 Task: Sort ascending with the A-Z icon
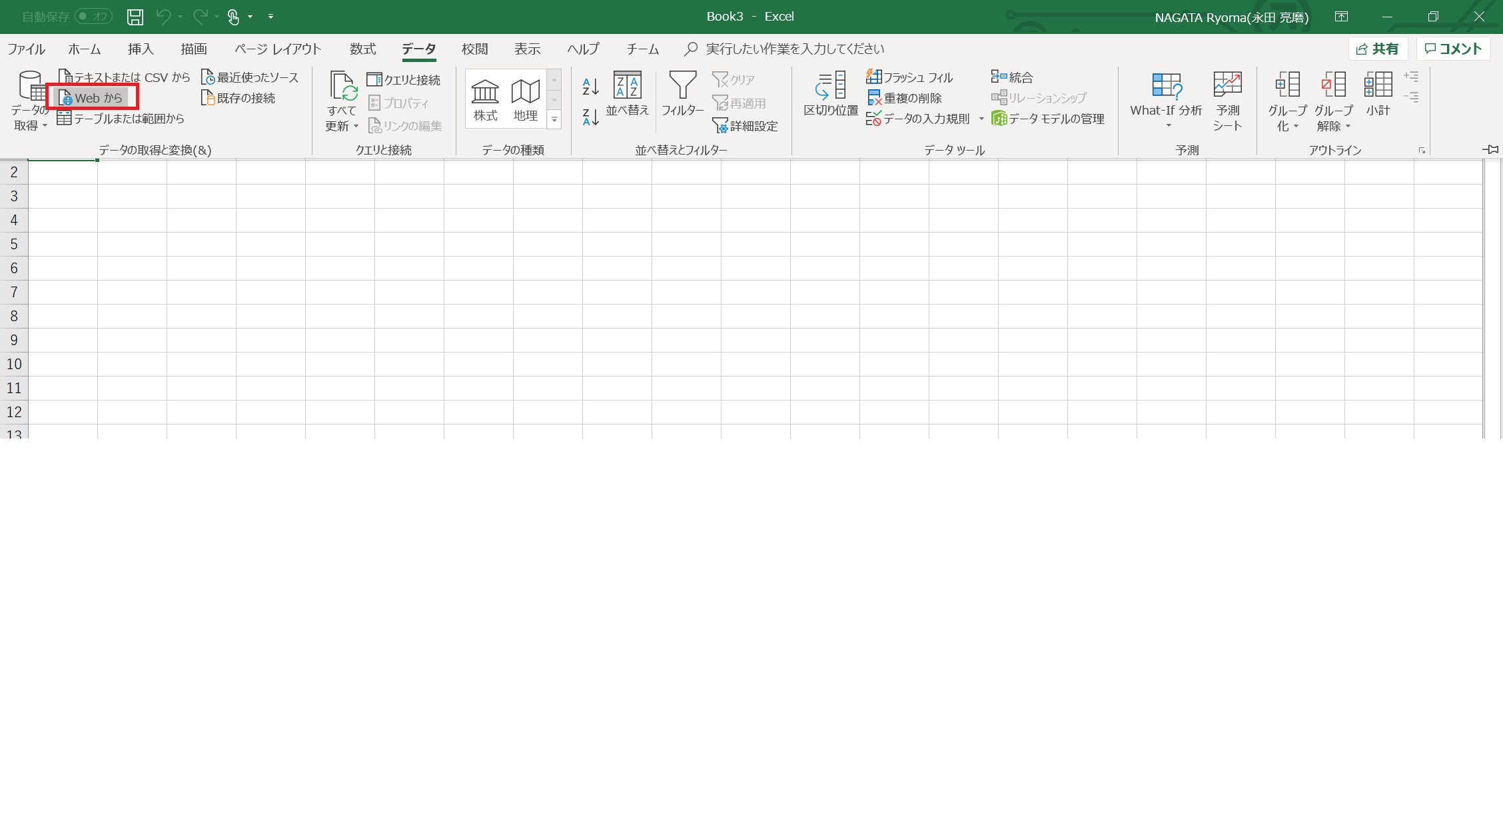(x=590, y=86)
